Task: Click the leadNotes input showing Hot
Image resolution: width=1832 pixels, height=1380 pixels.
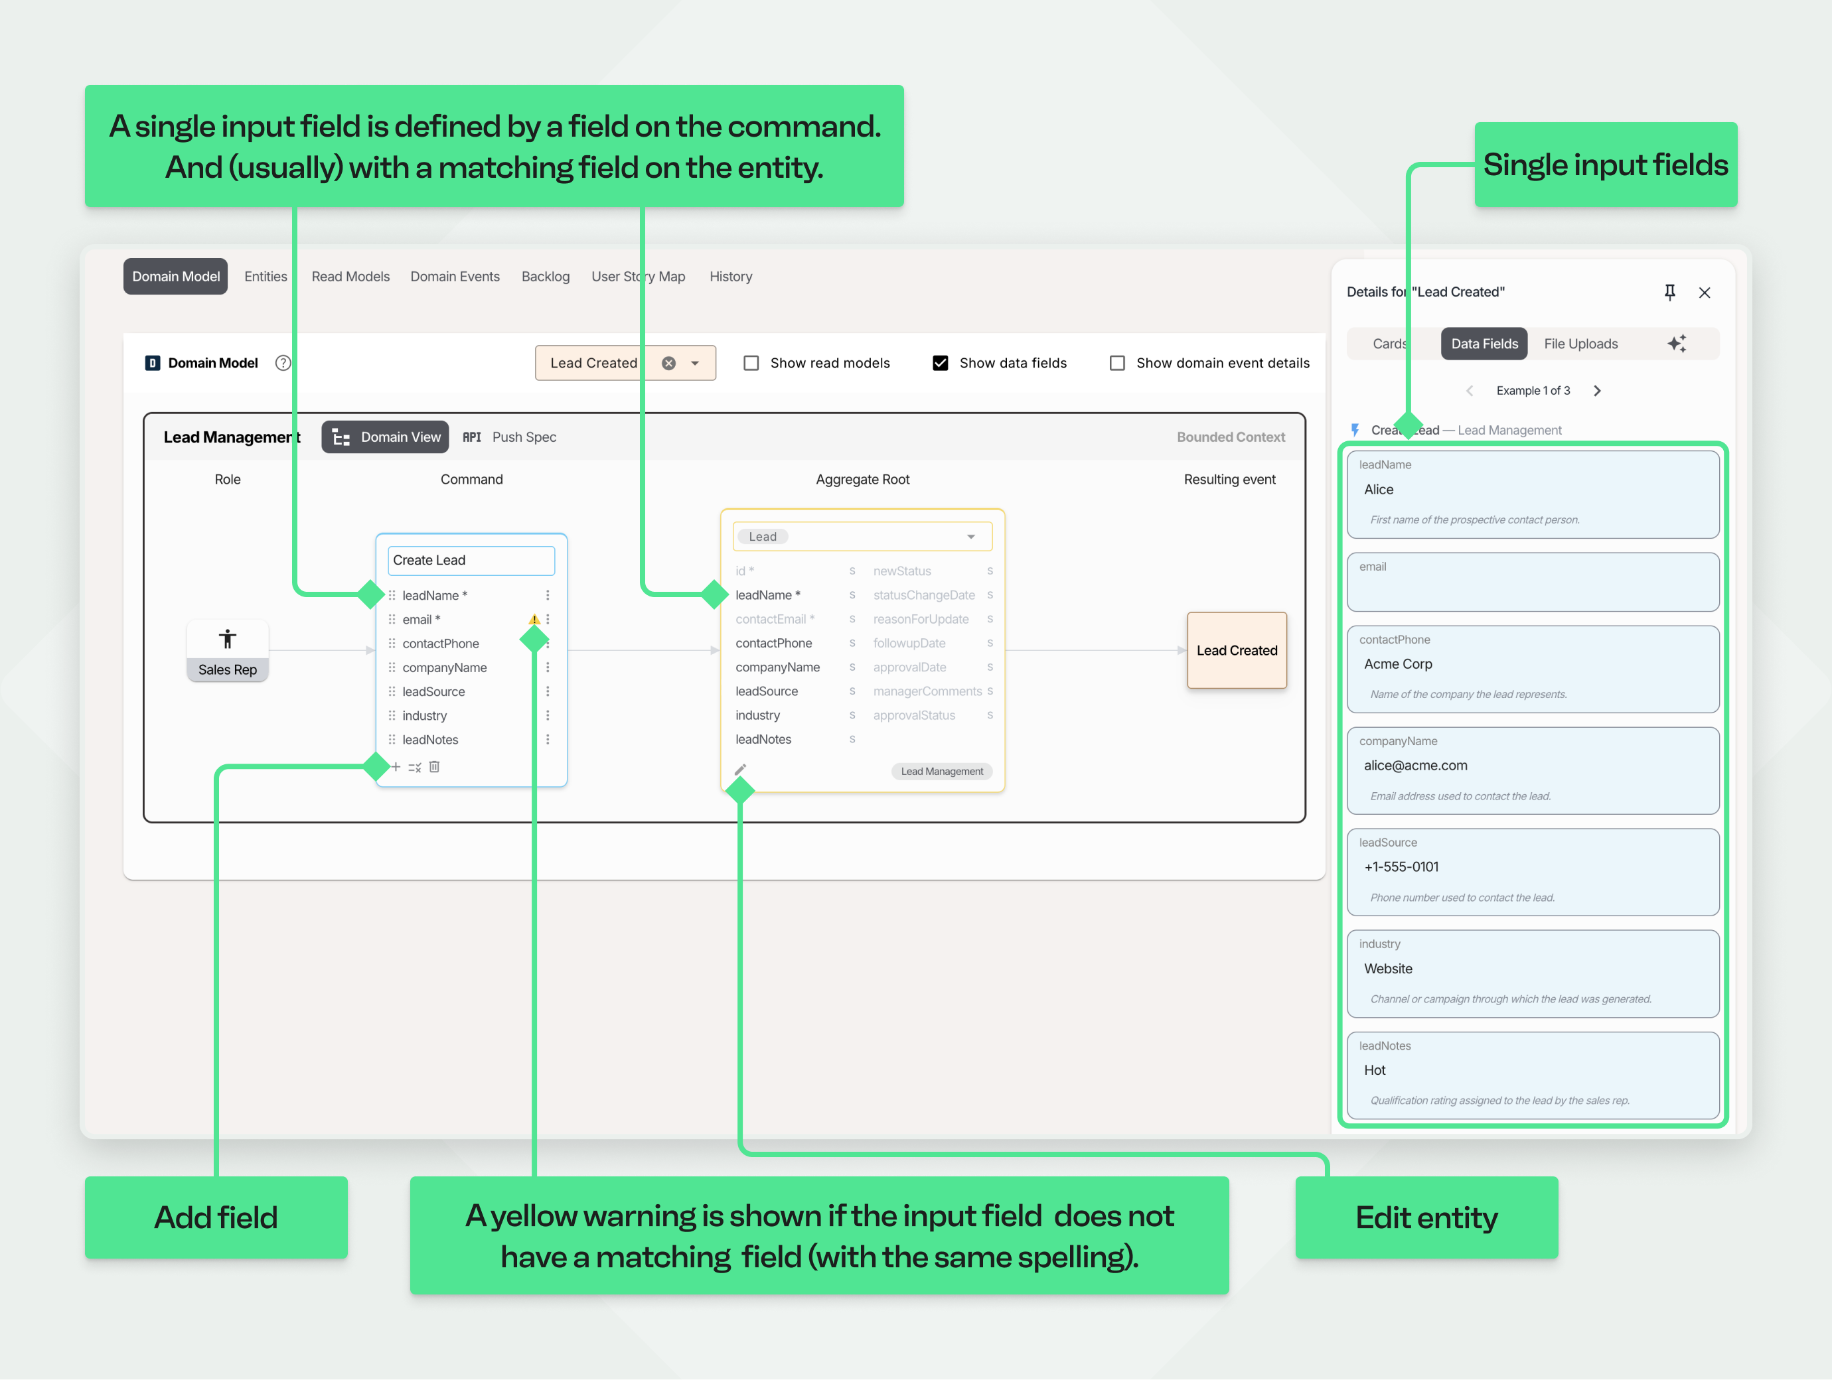Action: (1533, 1075)
